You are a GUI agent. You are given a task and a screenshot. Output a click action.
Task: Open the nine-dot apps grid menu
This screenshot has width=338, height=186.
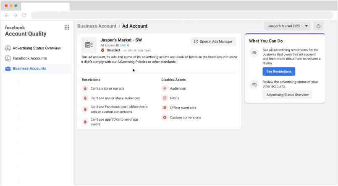(x=67, y=27)
